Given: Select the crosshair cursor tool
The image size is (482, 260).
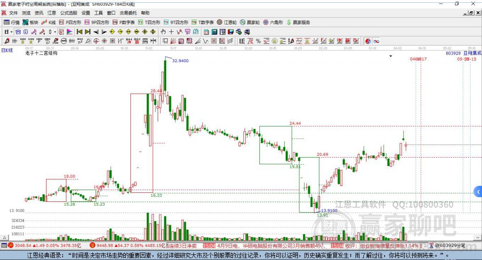Looking at the screenshot, I should coord(171,32).
